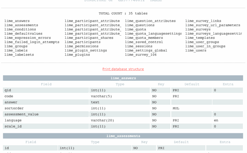This screenshot has width=247, height=153.
Task: Click int(11) type in qid row
Action: 119,90
